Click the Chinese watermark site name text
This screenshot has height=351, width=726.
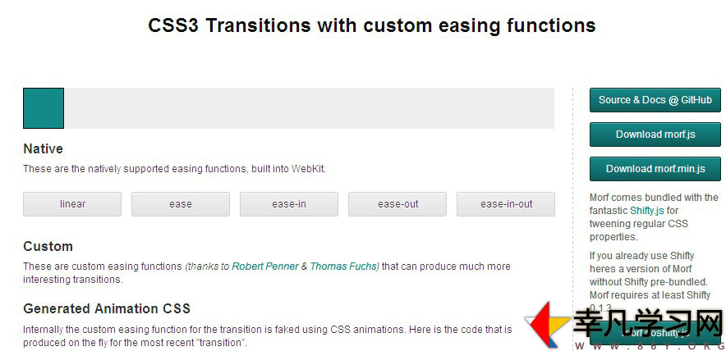pyautogui.click(x=648, y=323)
